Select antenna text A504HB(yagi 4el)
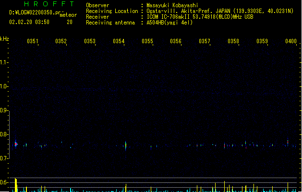The image size is (302, 192). (x=169, y=23)
